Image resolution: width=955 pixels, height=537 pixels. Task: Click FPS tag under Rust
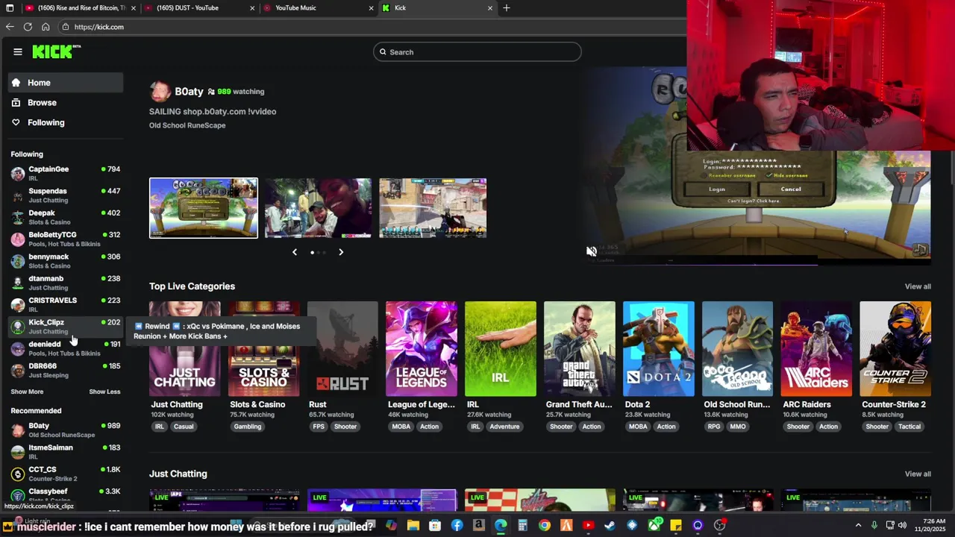tap(319, 427)
